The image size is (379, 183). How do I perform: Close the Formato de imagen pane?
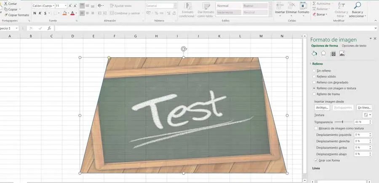coord(375,38)
